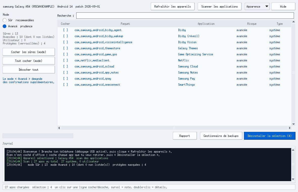
Task: Click the "avancée" risk in the Samsung Cloud row
Action: click(242, 66)
